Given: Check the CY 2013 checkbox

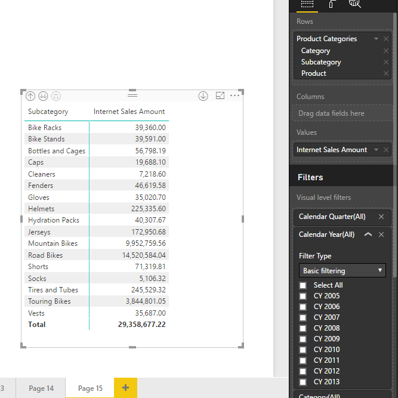Looking at the screenshot, I should (x=303, y=382).
